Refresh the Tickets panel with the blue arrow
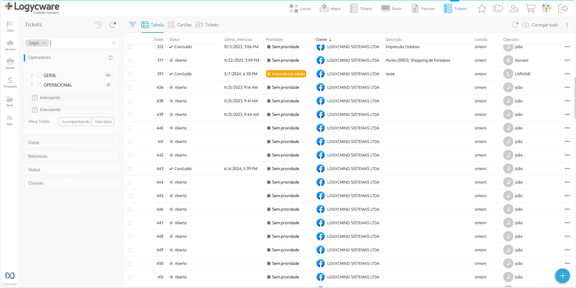Viewport: 576px width, 288px height. (113, 25)
